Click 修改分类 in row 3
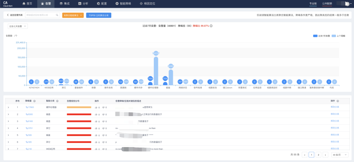Viewport: 354px width, 162px height. point(335,121)
